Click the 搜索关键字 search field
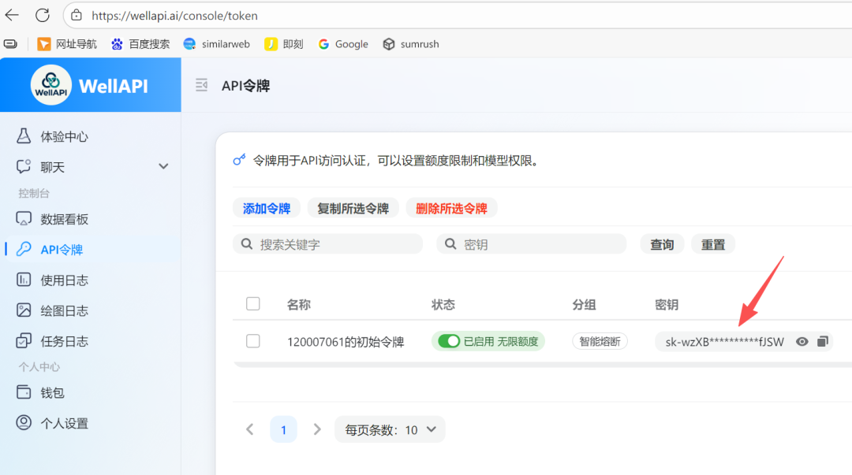Image resolution: width=852 pixels, height=475 pixels. click(x=327, y=243)
